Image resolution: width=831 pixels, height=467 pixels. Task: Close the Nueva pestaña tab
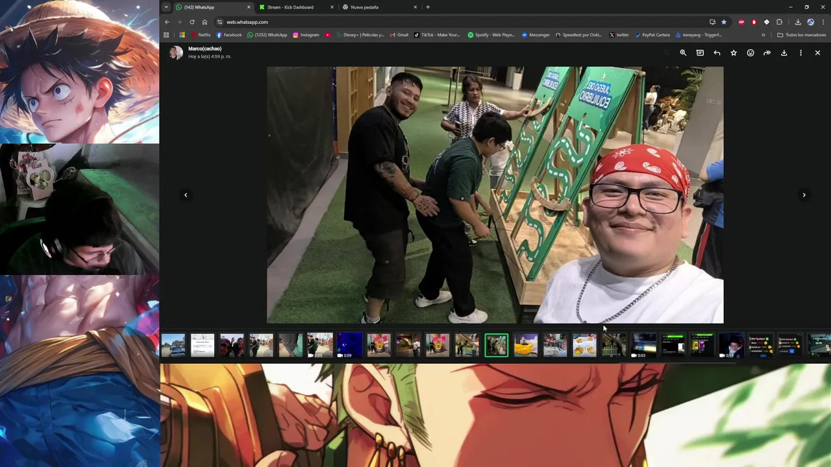click(415, 7)
